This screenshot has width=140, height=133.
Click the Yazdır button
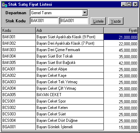click(x=116, y=21)
